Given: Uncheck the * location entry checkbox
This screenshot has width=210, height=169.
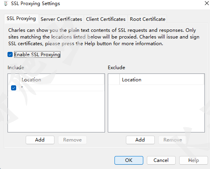Looking at the screenshot, I should 13,88.
